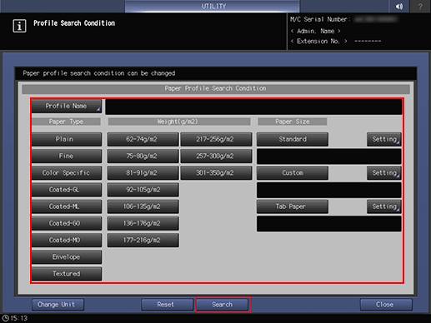Click the Profile Search Condition title
Viewport: 431px width, 323px height.
(x=74, y=23)
